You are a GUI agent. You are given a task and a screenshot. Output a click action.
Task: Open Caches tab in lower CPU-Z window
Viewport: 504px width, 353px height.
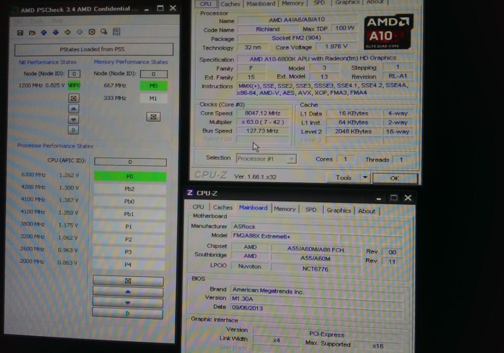pos(223,207)
